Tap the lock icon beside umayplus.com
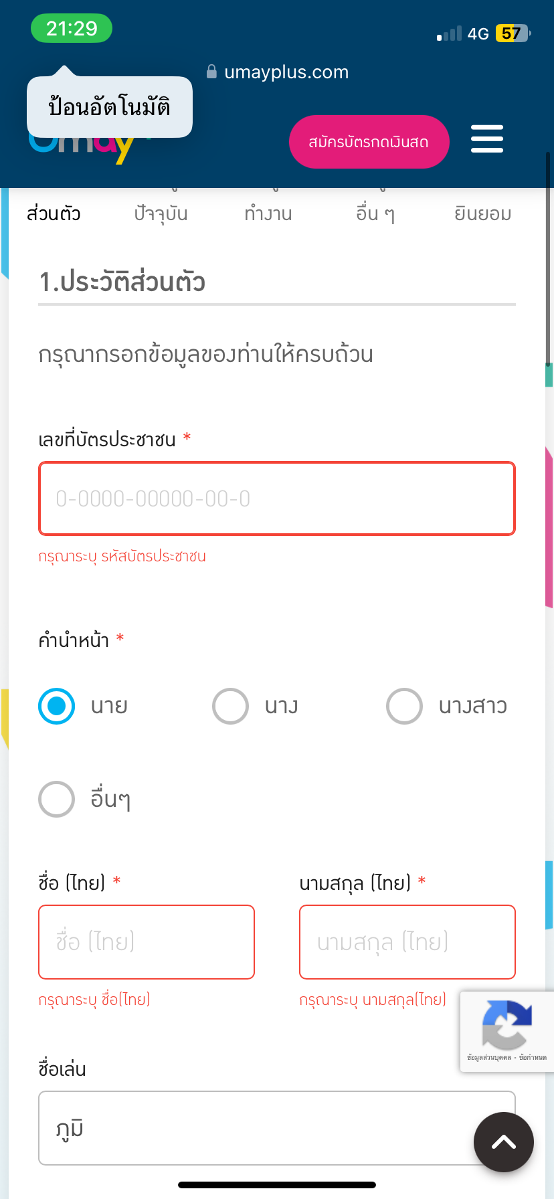This screenshot has width=554, height=1199. [211, 72]
